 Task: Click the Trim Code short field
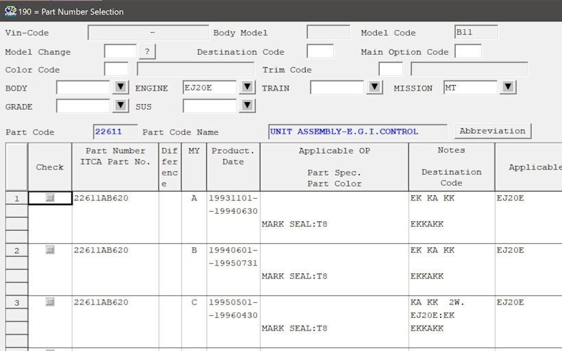point(391,69)
